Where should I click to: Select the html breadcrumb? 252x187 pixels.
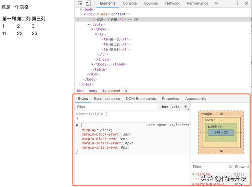(x=81, y=91)
